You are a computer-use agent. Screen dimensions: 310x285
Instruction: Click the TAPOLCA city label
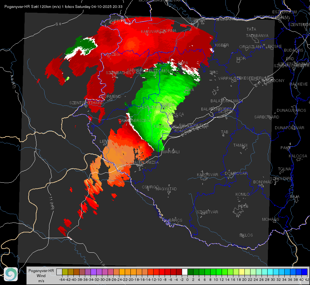175,114
